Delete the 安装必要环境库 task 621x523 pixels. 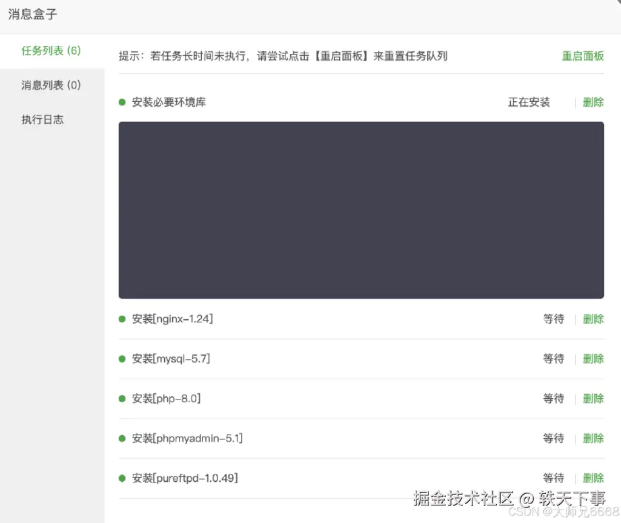593,102
